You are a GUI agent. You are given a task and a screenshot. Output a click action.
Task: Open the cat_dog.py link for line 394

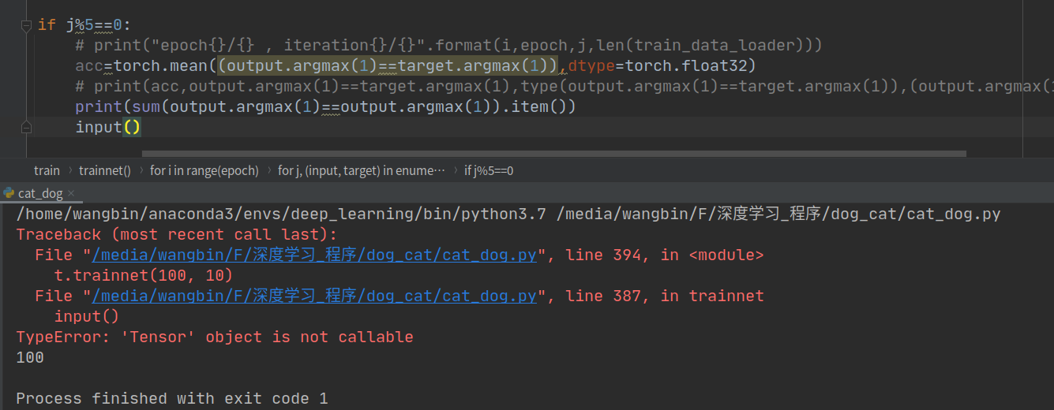314,255
